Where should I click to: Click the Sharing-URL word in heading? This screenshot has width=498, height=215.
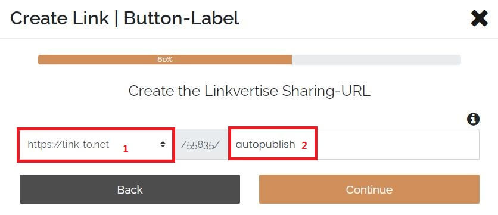[330, 92]
